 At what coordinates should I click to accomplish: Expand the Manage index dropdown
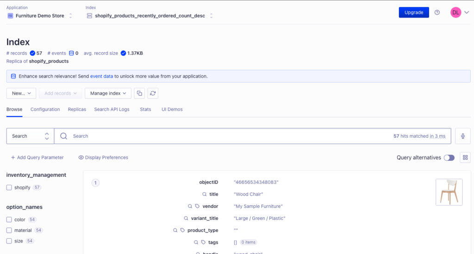pos(108,93)
